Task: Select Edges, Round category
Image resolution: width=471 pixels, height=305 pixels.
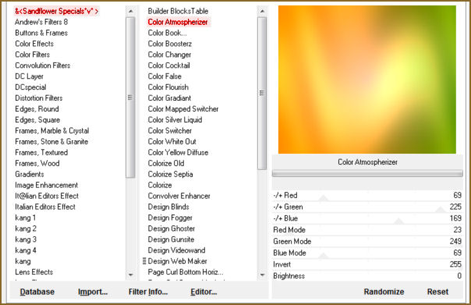Action: coord(37,108)
